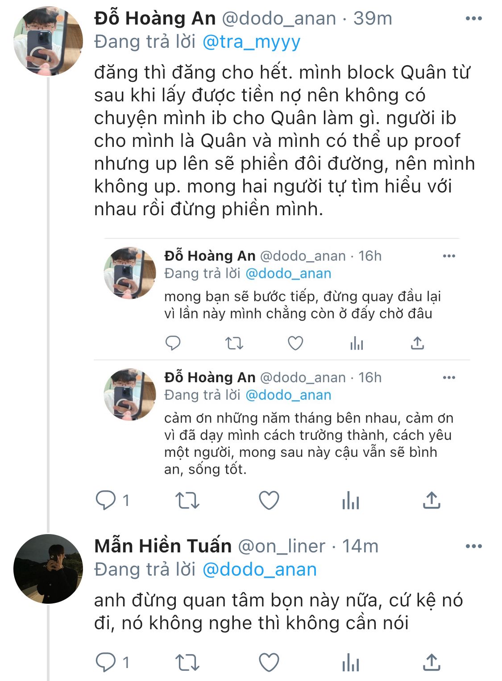Open more options on Mẫn Hiền Tuấn's tweet
The width and height of the screenshot is (502, 681).
tap(473, 546)
